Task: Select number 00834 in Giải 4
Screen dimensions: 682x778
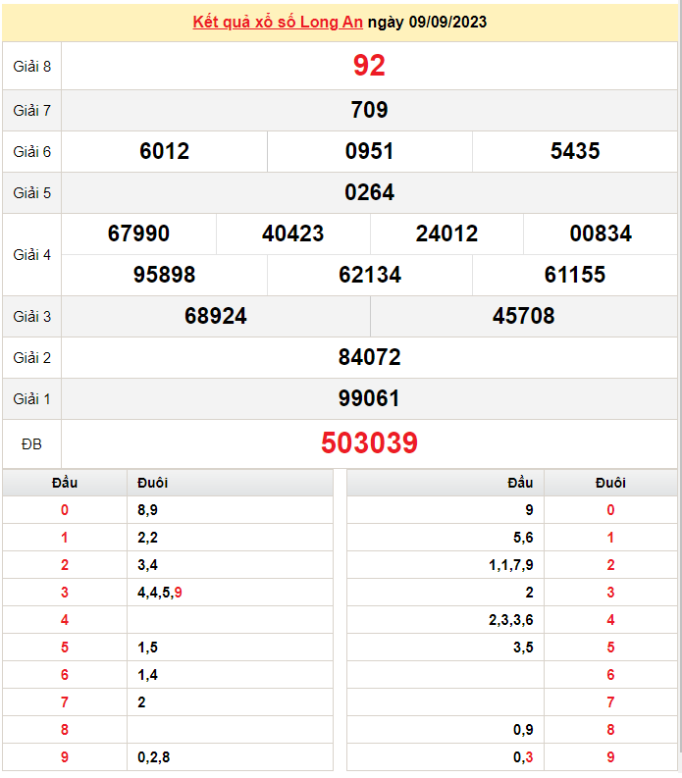Action: (601, 233)
